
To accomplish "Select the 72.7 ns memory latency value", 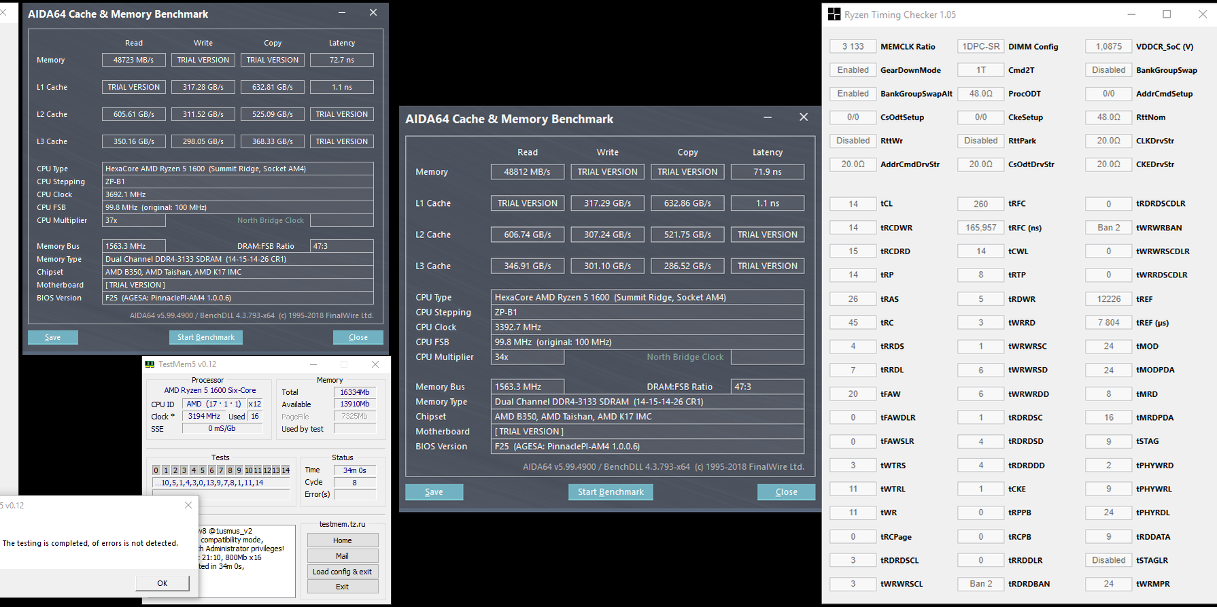I will (341, 60).
